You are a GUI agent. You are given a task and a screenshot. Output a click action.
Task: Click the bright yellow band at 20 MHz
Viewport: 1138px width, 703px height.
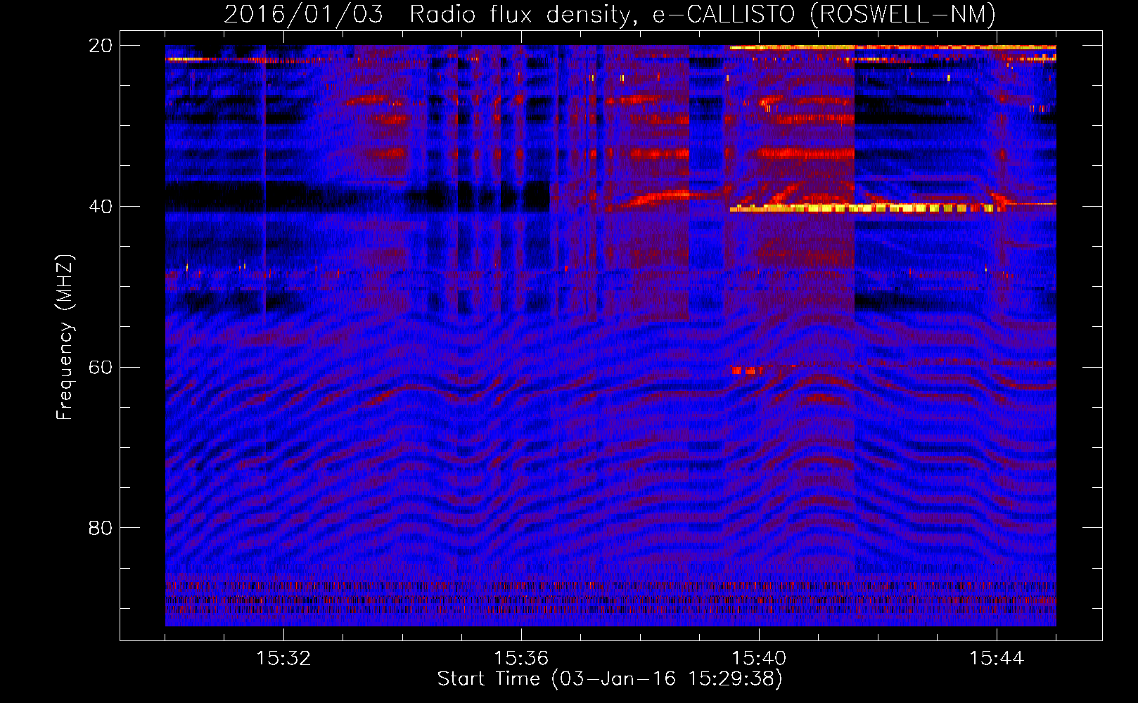click(893, 47)
